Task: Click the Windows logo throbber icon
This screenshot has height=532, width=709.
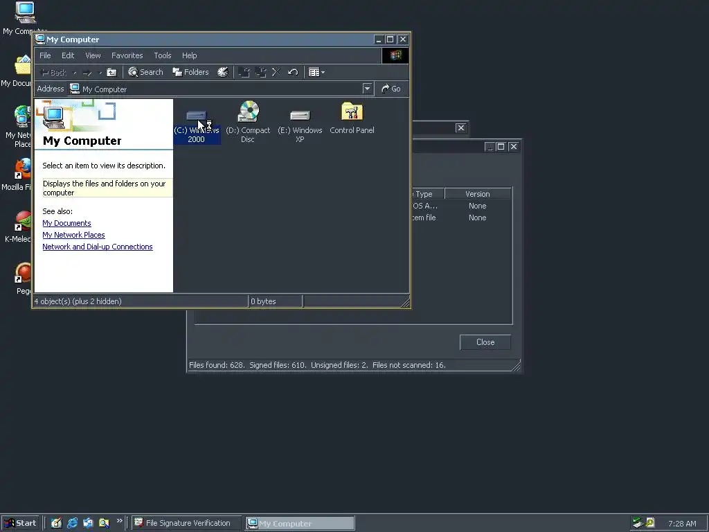Action: tap(395, 55)
